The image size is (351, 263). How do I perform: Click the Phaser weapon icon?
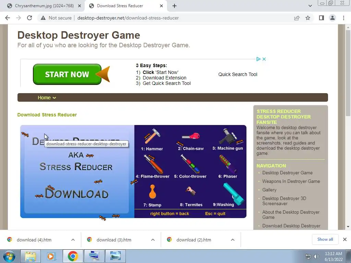coord(228,164)
